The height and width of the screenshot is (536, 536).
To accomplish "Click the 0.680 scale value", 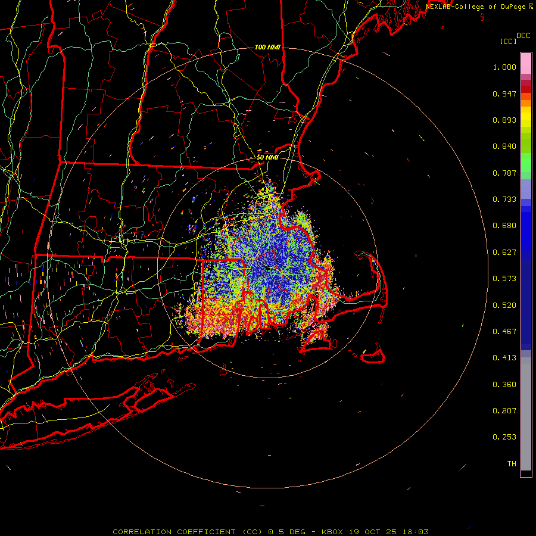I will 504,226.
